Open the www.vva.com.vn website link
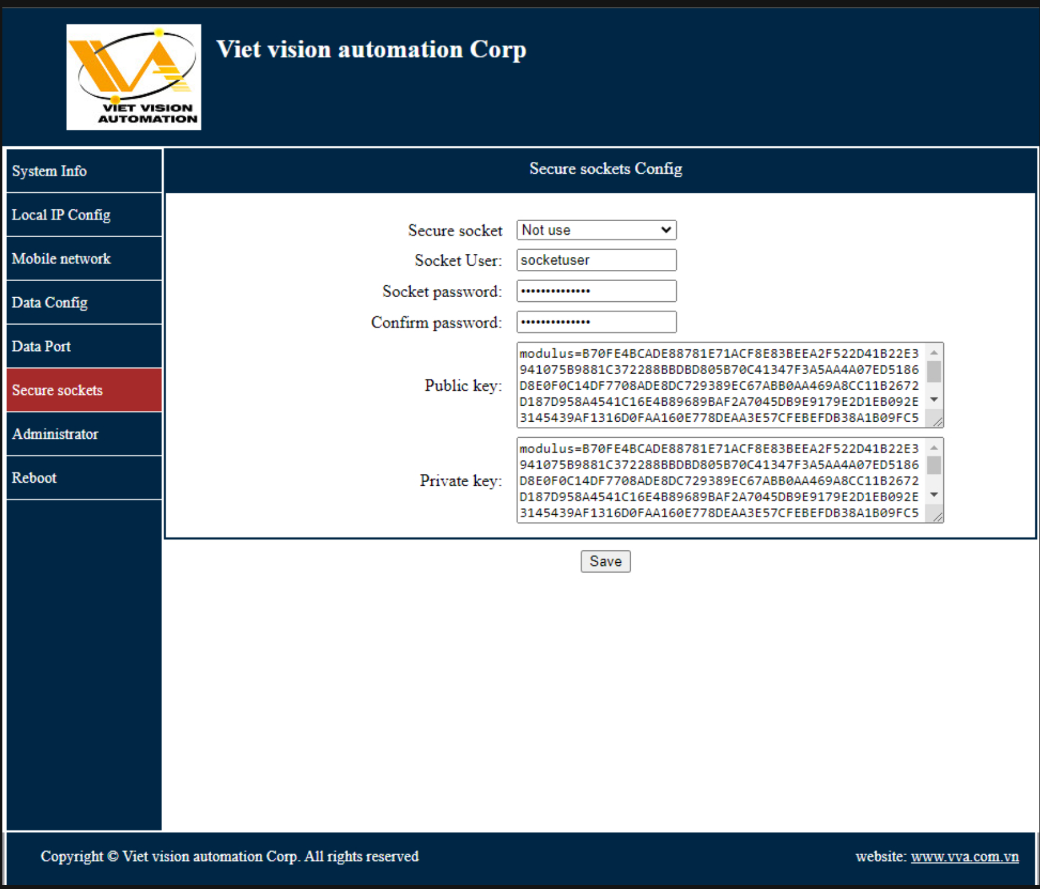 (x=965, y=856)
